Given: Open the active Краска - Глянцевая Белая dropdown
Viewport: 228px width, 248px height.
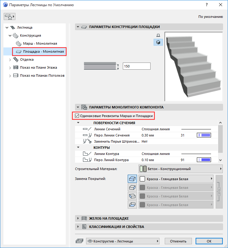Looking at the screenshot, I should coord(176,179).
